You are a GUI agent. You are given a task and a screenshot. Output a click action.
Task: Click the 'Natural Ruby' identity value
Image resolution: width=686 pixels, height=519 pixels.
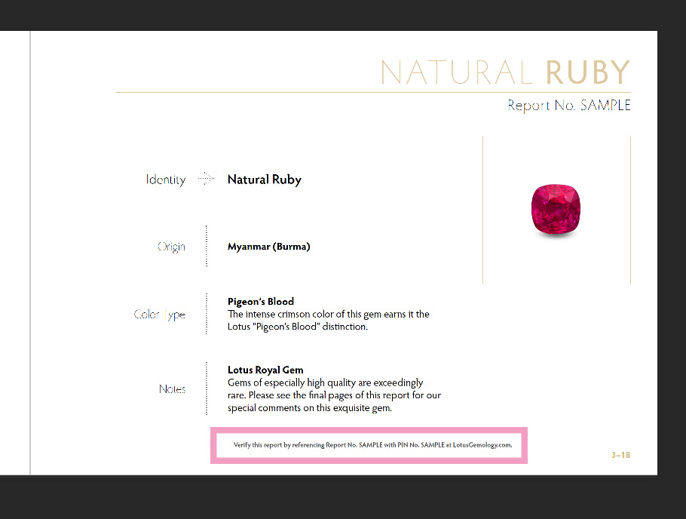click(x=265, y=180)
